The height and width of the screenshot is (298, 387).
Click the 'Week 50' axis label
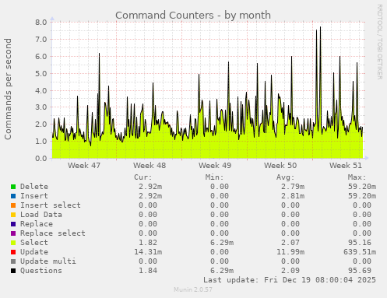point(280,166)
